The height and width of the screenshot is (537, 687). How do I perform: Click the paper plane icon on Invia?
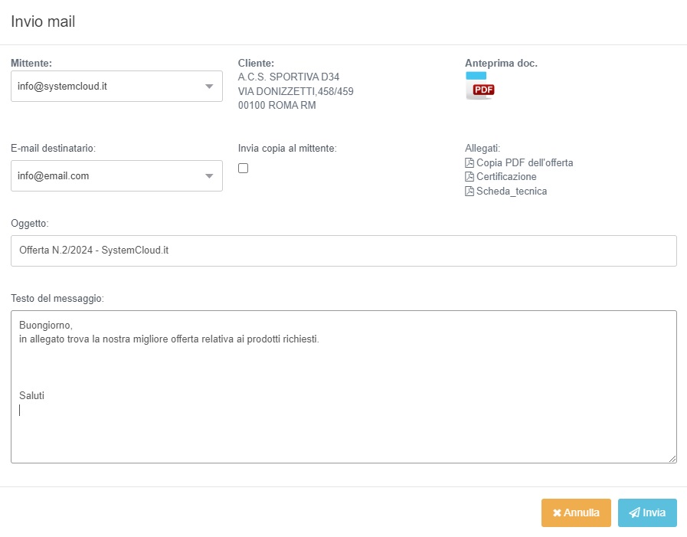tap(634, 513)
